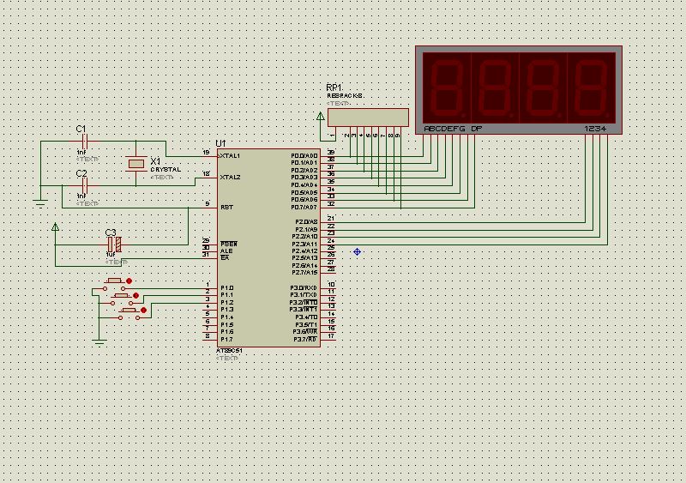The height and width of the screenshot is (483, 686).
Task: Select the U1 AT89C51 microcontroller body
Action: pyautogui.click(x=268, y=248)
